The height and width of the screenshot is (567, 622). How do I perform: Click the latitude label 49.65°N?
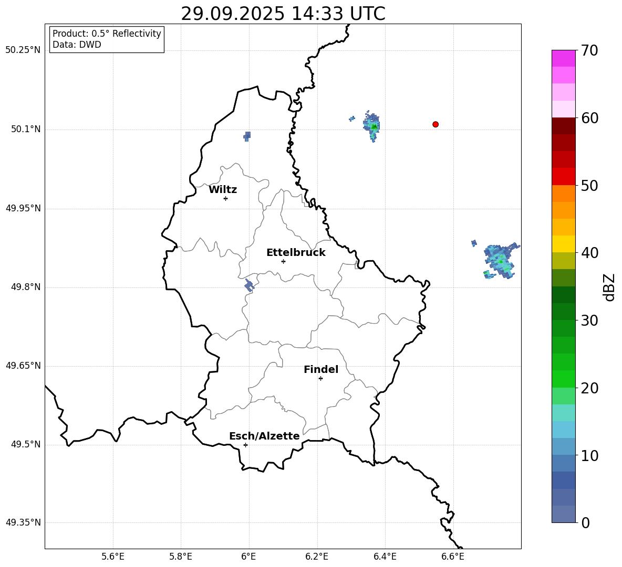(23, 366)
